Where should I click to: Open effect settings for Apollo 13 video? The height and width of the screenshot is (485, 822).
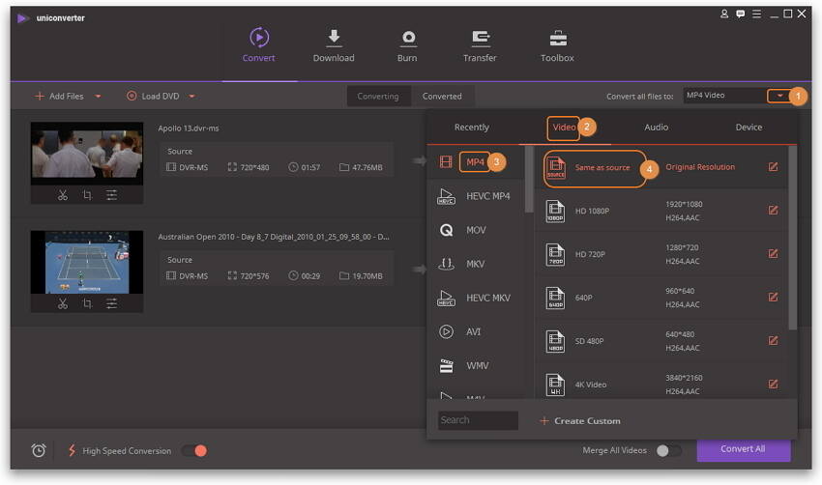coord(111,195)
